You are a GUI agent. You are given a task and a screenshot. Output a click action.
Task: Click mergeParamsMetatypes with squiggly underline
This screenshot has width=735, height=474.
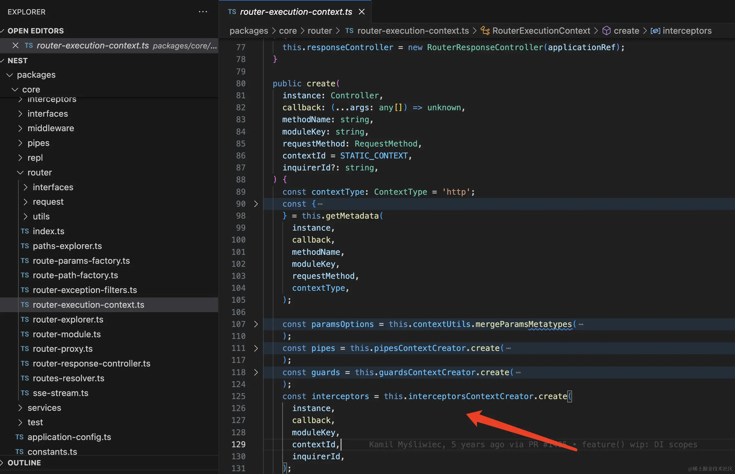point(524,324)
